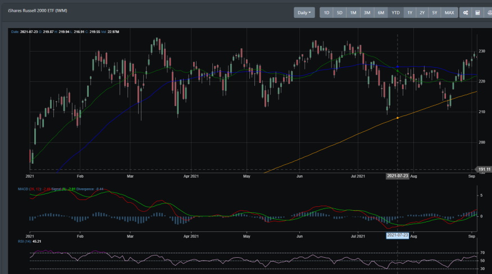Select the 1D time range
Image resolution: width=492 pixels, height=274 pixels.
pos(326,12)
